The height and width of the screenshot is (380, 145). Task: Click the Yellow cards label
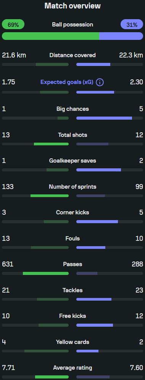point(72,342)
